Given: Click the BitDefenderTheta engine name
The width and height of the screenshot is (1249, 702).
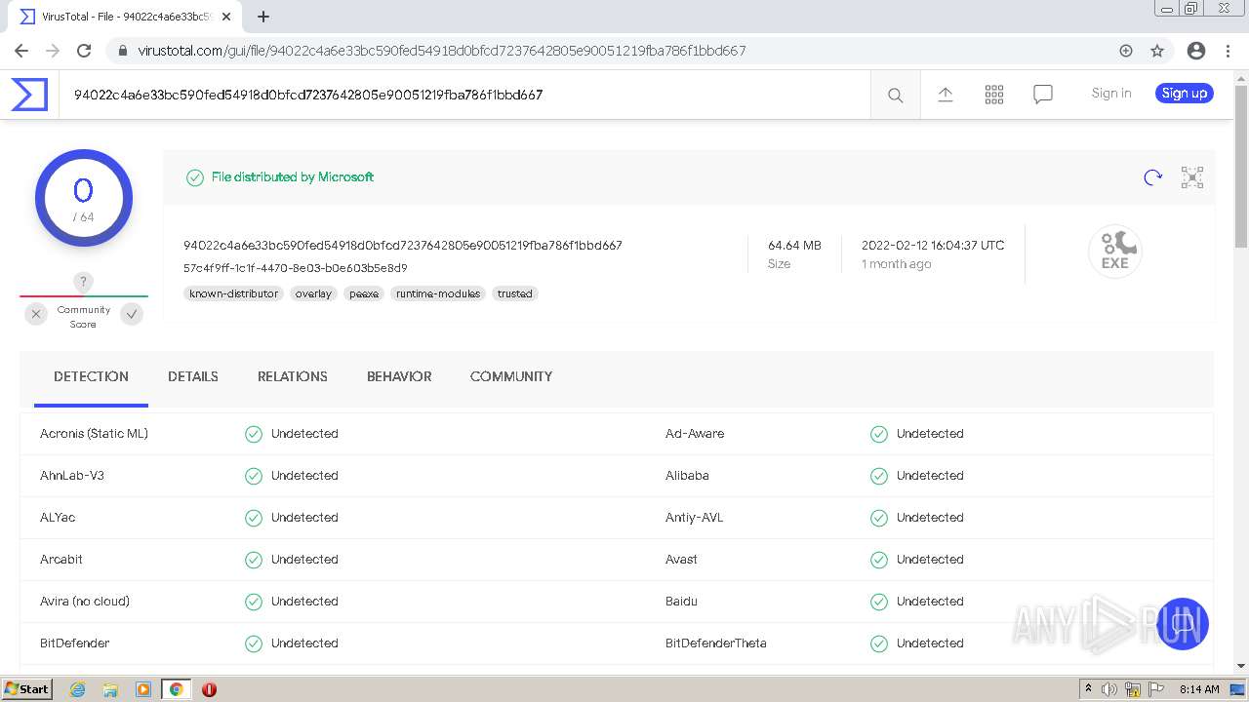Looking at the screenshot, I should [x=716, y=643].
